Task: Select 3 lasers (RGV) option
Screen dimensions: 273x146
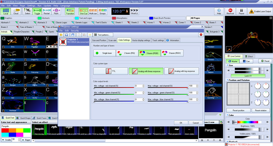Action: click(172, 53)
